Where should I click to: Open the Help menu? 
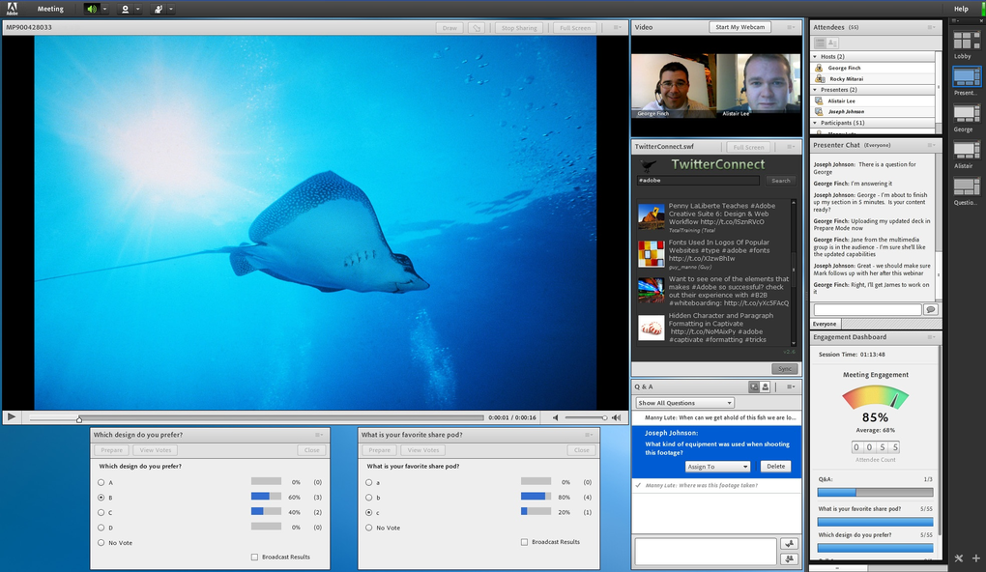click(960, 9)
